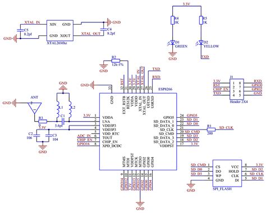
Task: Select the ground symbol attached to R2
Action: pyautogui.click(x=103, y=67)
